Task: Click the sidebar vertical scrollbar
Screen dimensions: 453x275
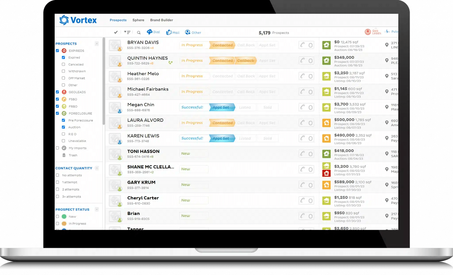Action: tap(104, 82)
